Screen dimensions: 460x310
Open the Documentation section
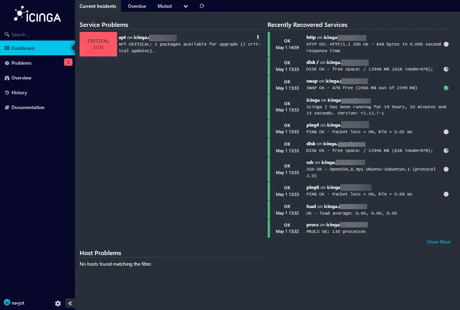[x=28, y=107]
